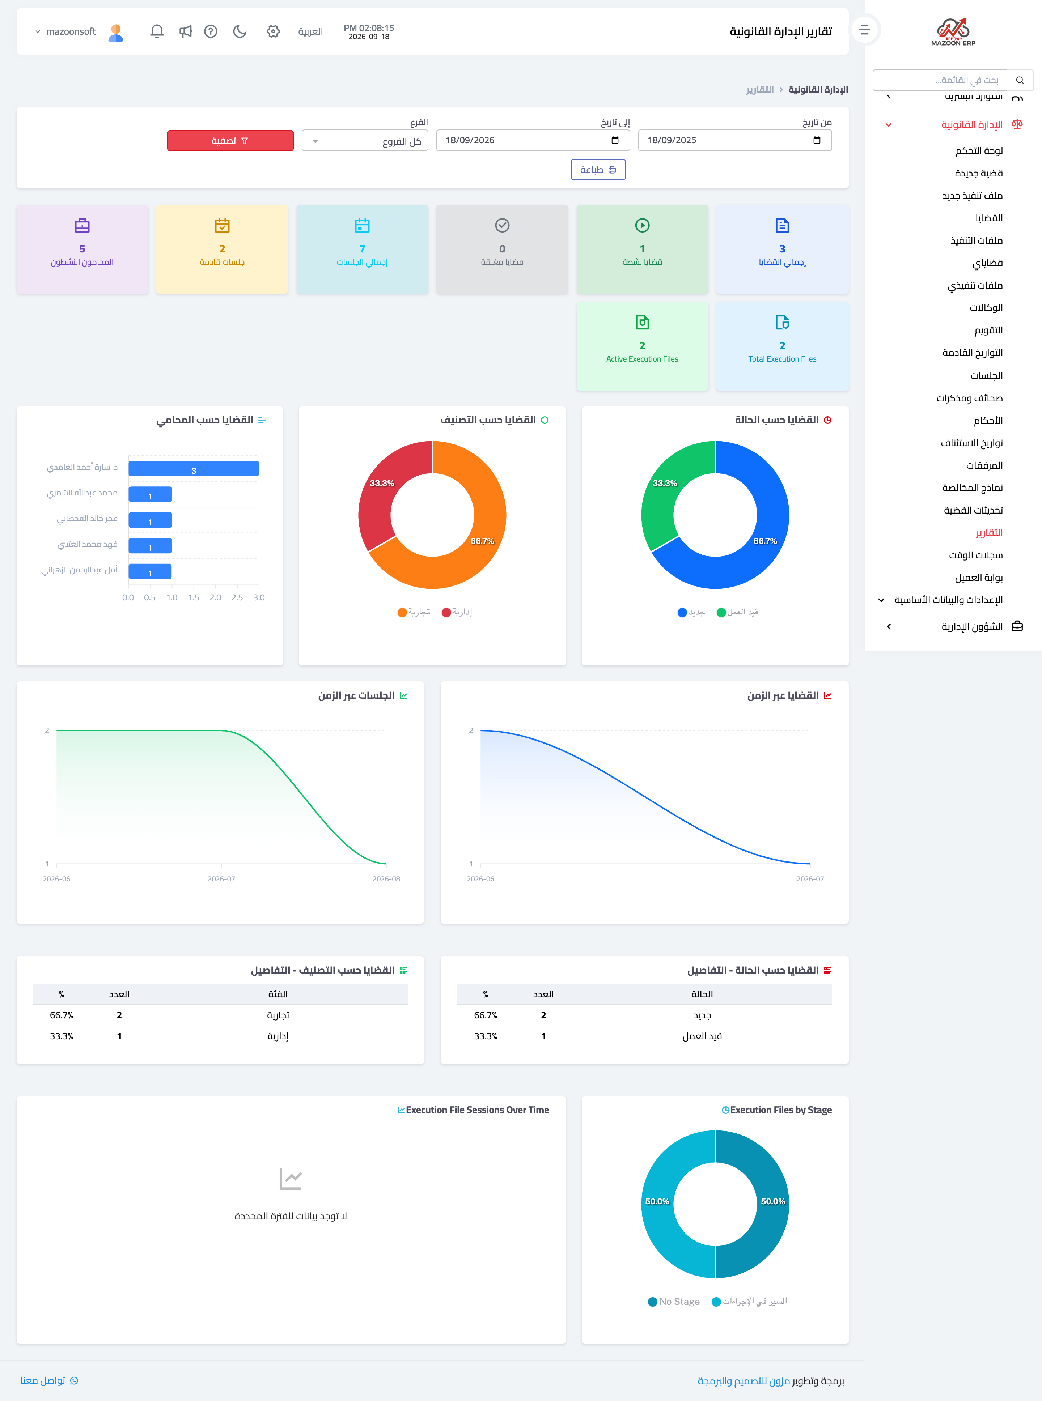Click the WhatsApp icon beside تواصل معنا

[74, 1381]
